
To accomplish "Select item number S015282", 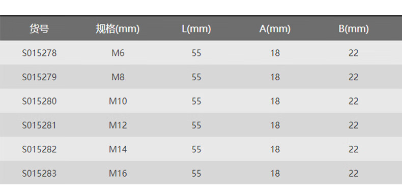I will (x=39, y=149).
